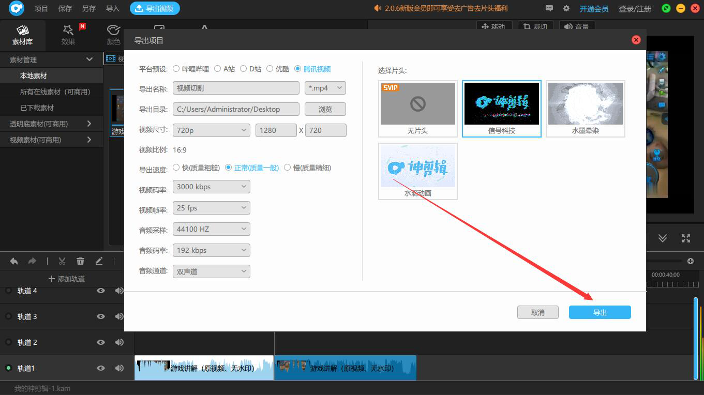
Task: Hide 轨道 4 using eye icon
Action: pyautogui.click(x=101, y=291)
